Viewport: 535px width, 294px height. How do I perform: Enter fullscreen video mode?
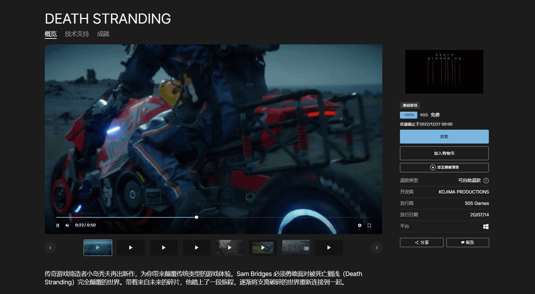[369, 225]
